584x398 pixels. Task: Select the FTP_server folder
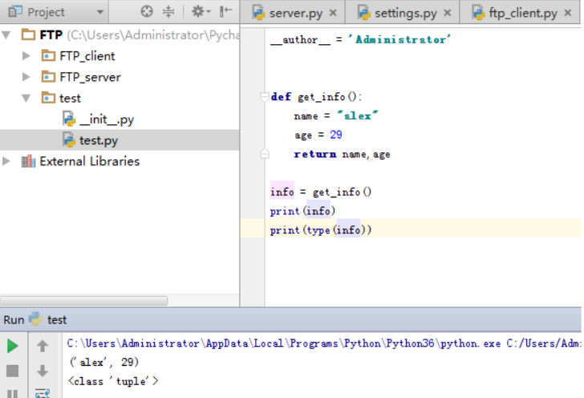[x=90, y=77]
